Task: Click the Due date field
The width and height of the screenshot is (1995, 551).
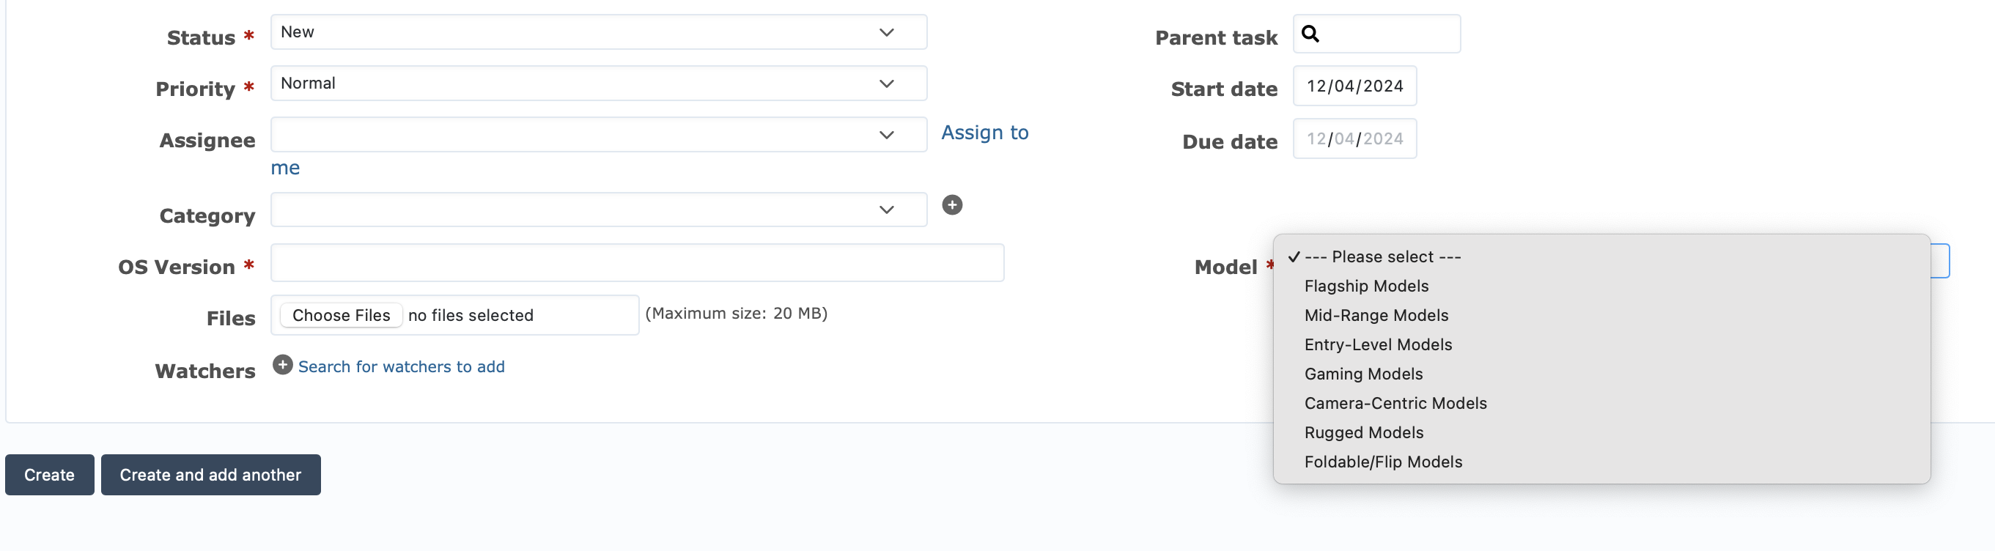Action: [x=1354, y=138]
